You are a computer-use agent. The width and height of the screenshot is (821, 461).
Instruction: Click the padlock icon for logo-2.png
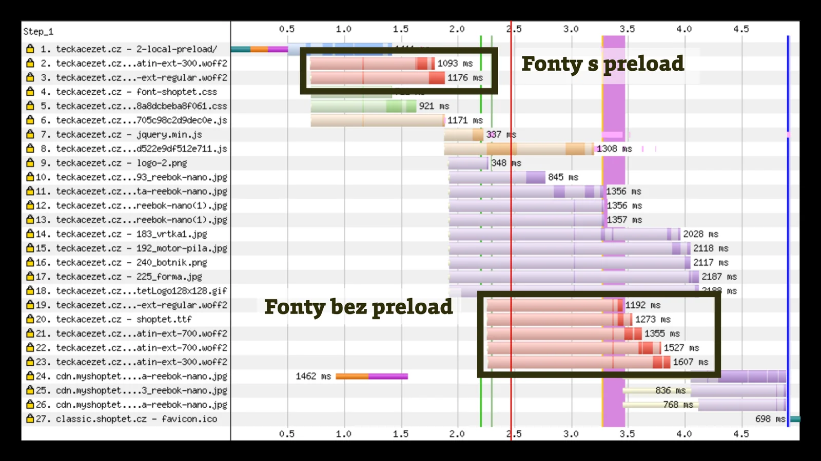click(x=30, y=163)
